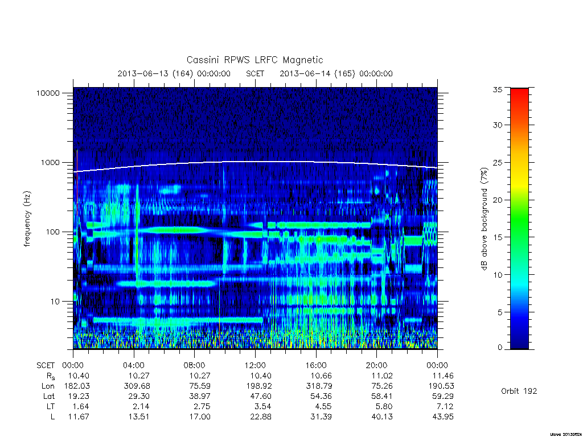Click longitude value 309.68
583x437 pixels.
point(137,386)
